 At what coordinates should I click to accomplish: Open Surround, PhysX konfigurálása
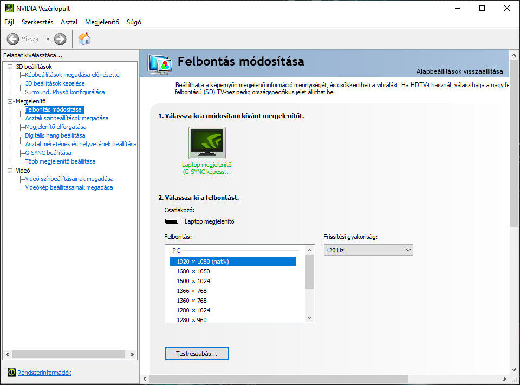[x=65, y=92]
